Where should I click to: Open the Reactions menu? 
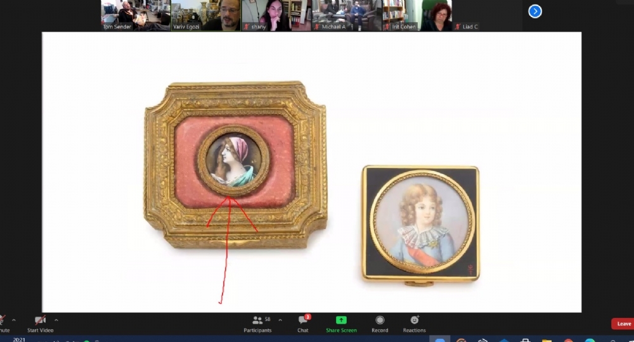[x=414, y=324]
